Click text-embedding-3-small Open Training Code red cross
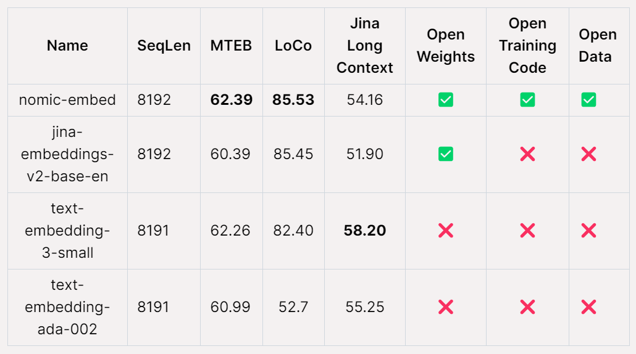The height and width of the screenshot is (354, 636). pos(527,231)
